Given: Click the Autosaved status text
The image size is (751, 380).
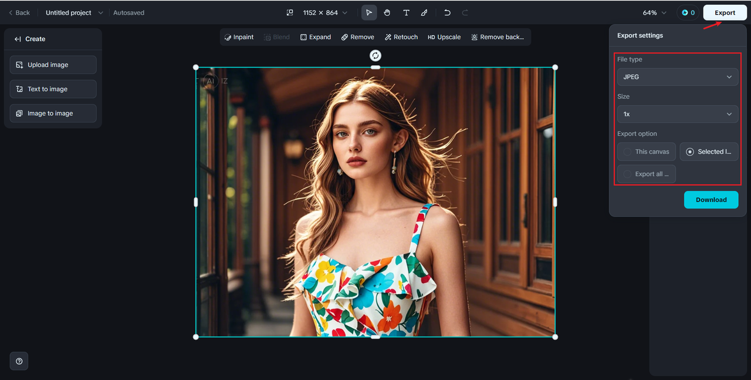Looking at the screenshot, I should 128,12.
